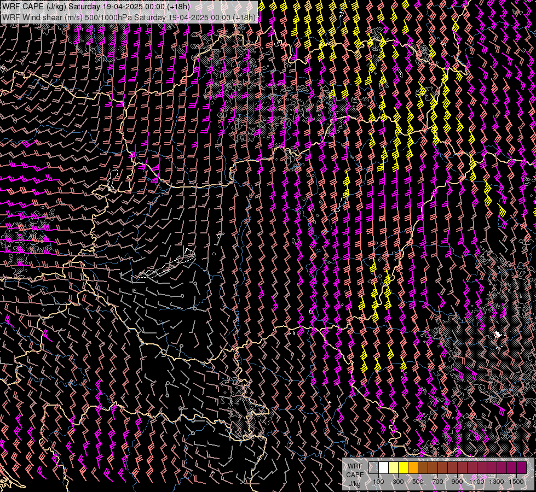Click the legend label '100'
This screenshot has width=536, height=492.
[x=378, y=482]
